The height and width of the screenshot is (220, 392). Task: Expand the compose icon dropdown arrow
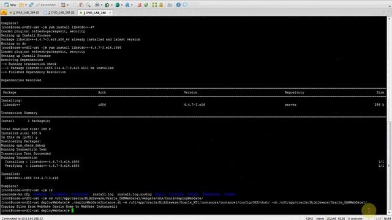click(x=111, y=5)
